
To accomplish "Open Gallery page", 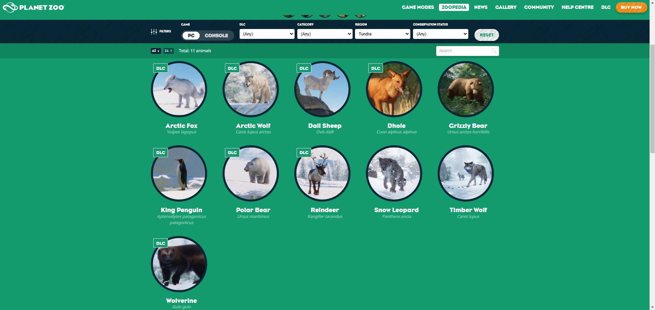I will click(x=506, y=7).
